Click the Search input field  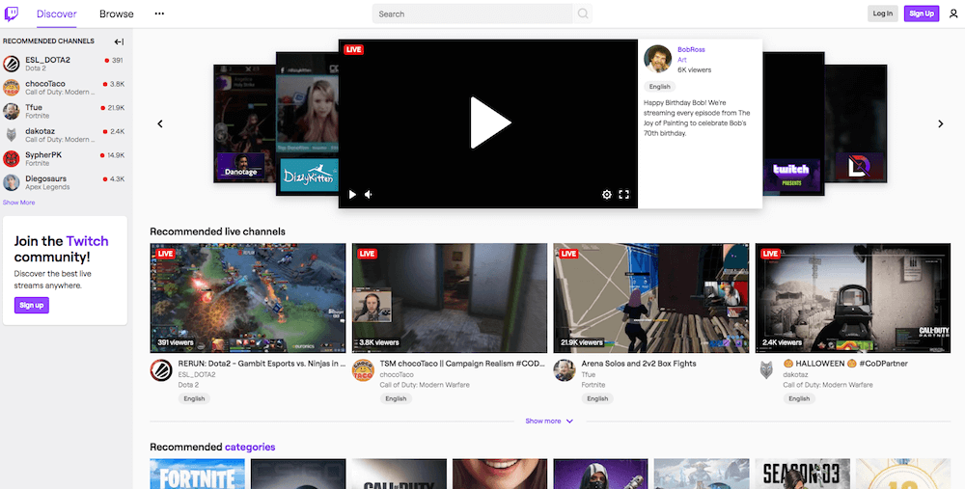click(x=473, y=14)
